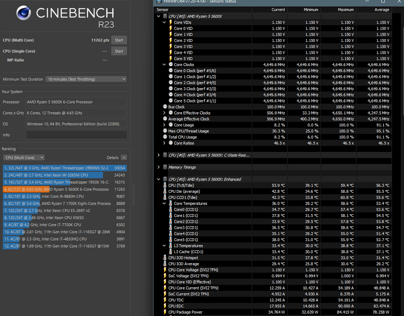Select Ryzen 5 5600X highlighted ranking entry
The image size is (404, 316).
[x=65, y=189]
